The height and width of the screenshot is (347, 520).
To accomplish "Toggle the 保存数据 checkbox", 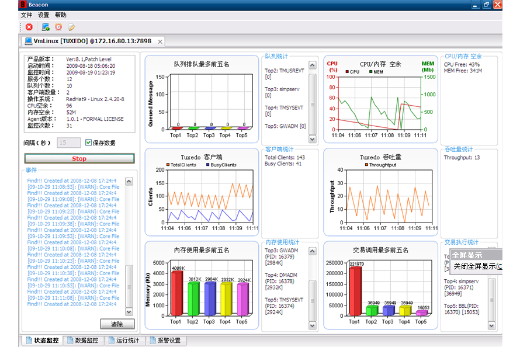I will coord(88,143).
